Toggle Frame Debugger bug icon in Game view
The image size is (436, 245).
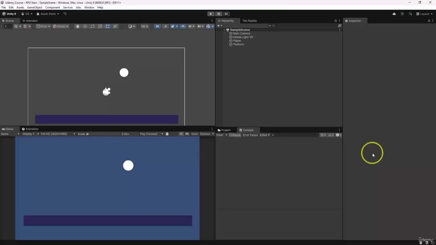[167, 134]
